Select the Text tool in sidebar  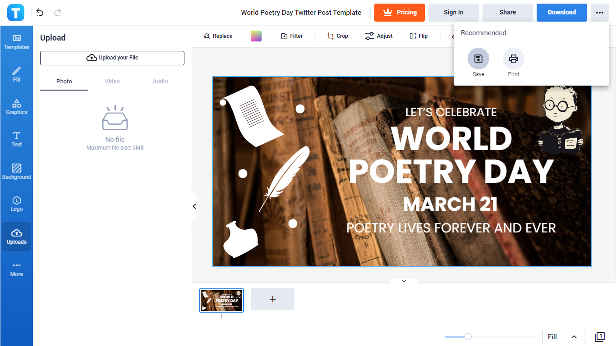pos(17,139)
